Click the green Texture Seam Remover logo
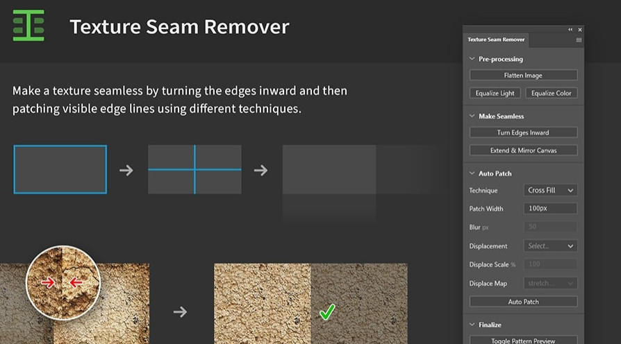The height and width of the screenshot is (344, 621). point(28,26)
